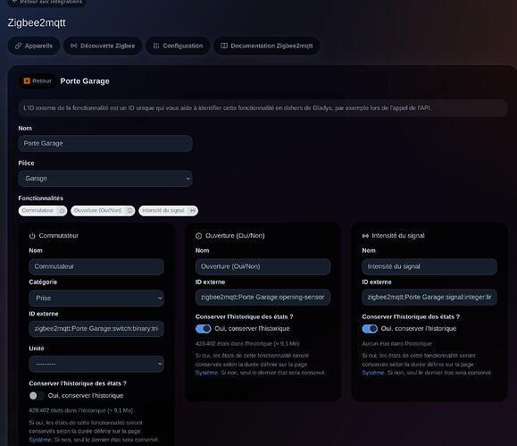
Task: Disable history toggle in Intensité du signal card
Action: tap(370, 329)
